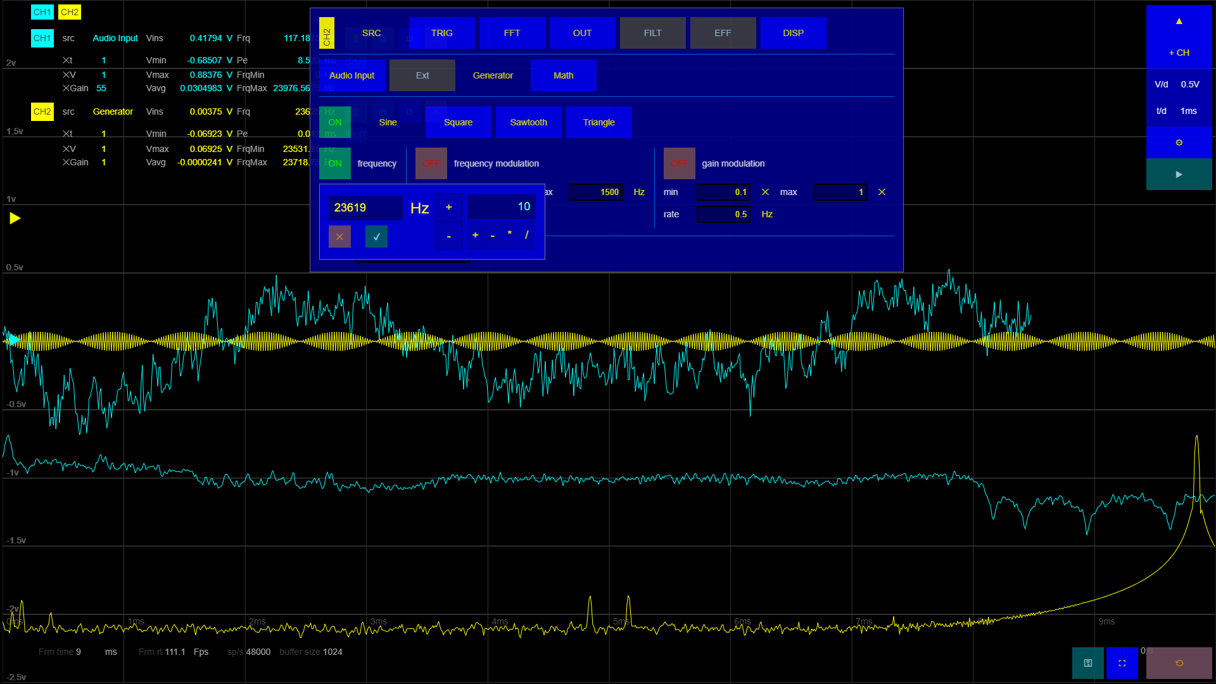Click the fullscreen icon in bottom toolbar
1216x684 pixels.
point(1122,663)
